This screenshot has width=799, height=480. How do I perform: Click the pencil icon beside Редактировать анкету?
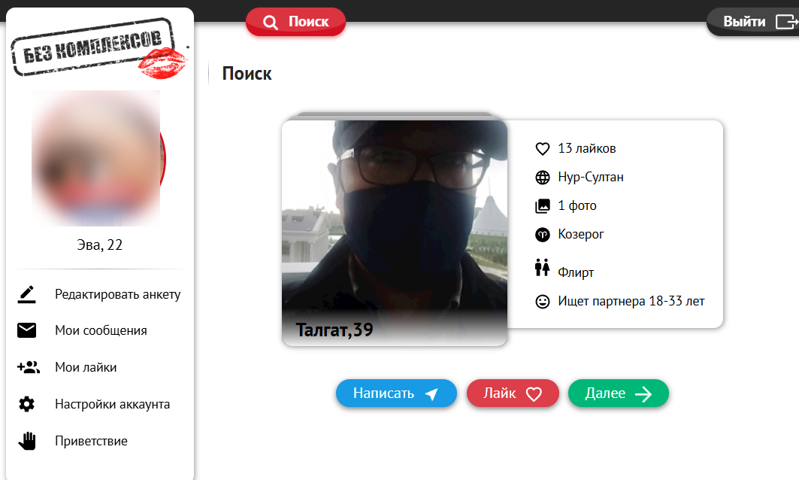[x=27, y=294]
